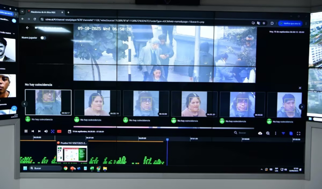Close the face match results panel
The width and height of the screenshot is (322, 189).
300,88
